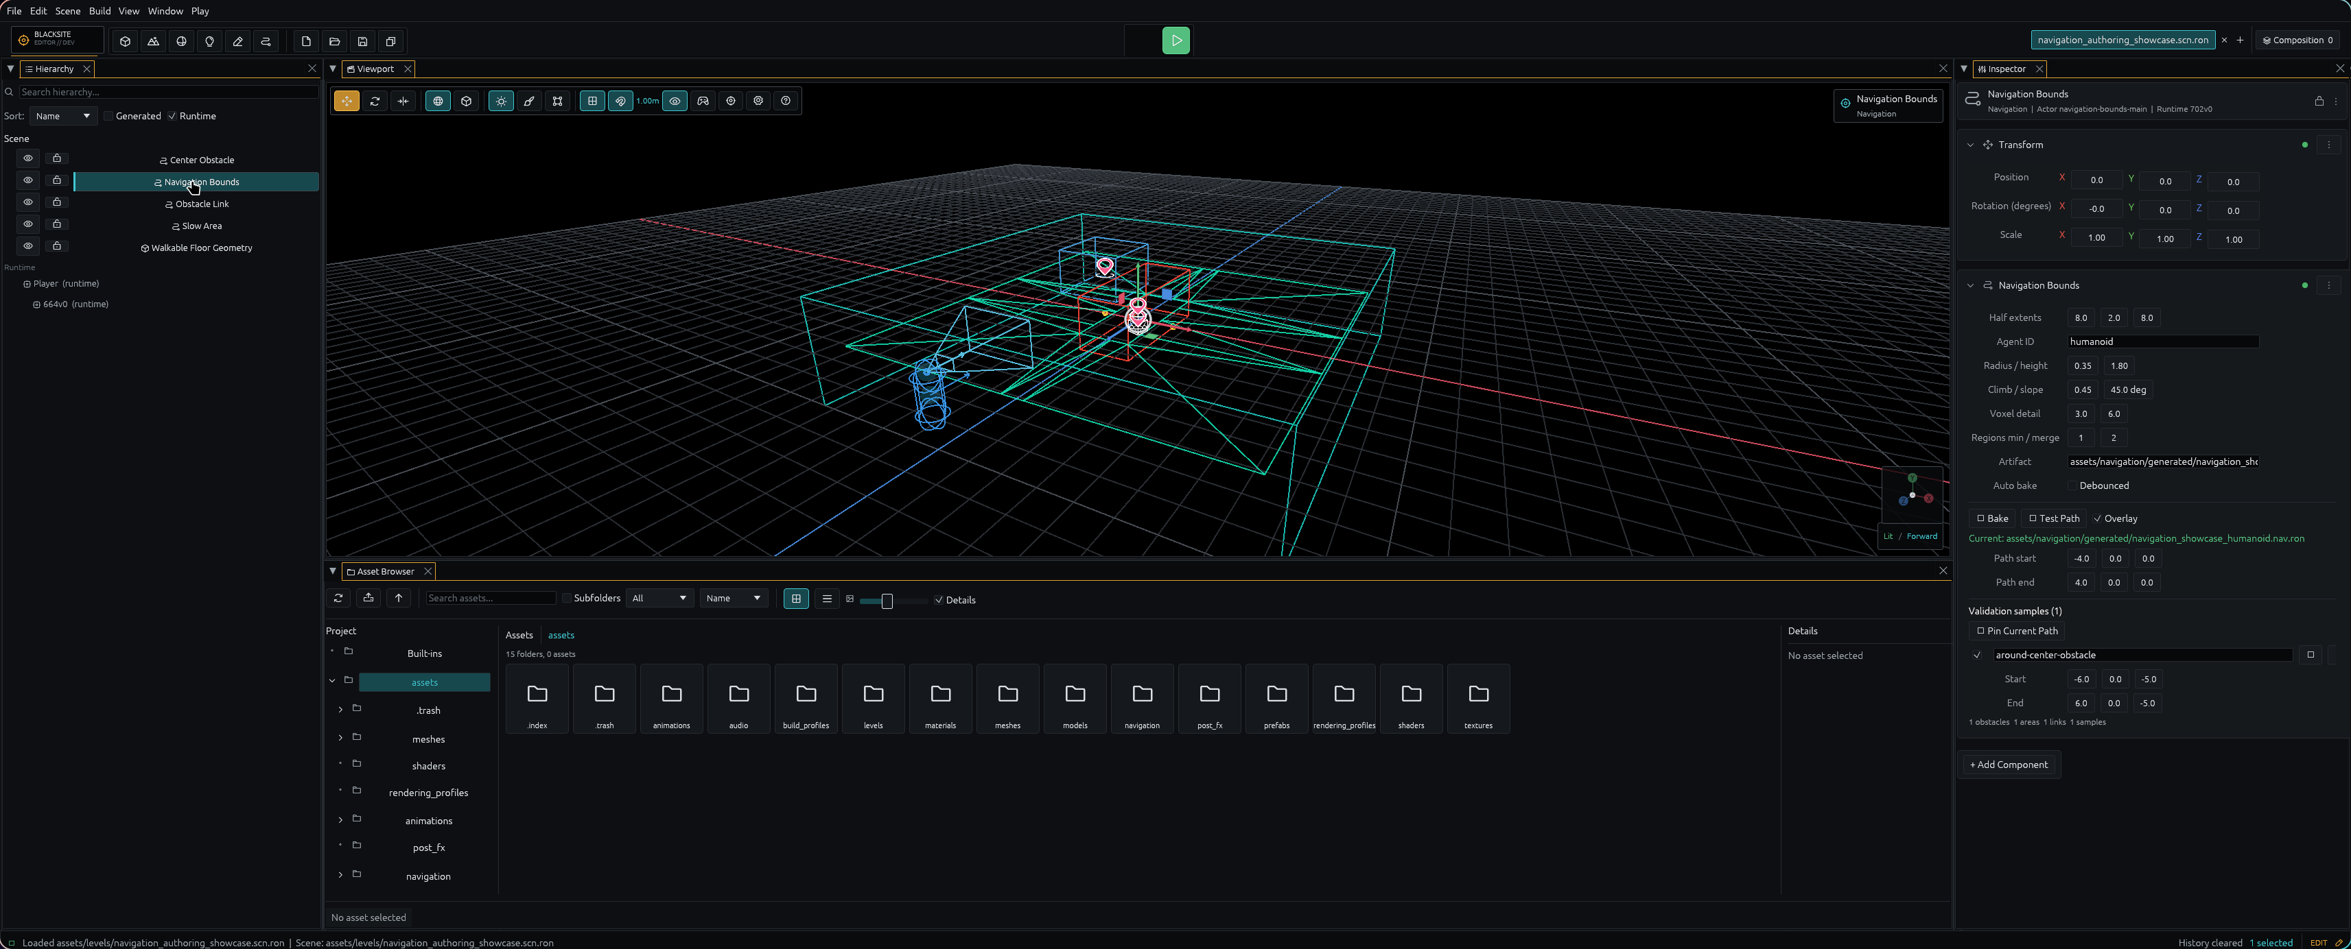Select the Scale gizmo tool in the viewport

[x=403, y=101]
